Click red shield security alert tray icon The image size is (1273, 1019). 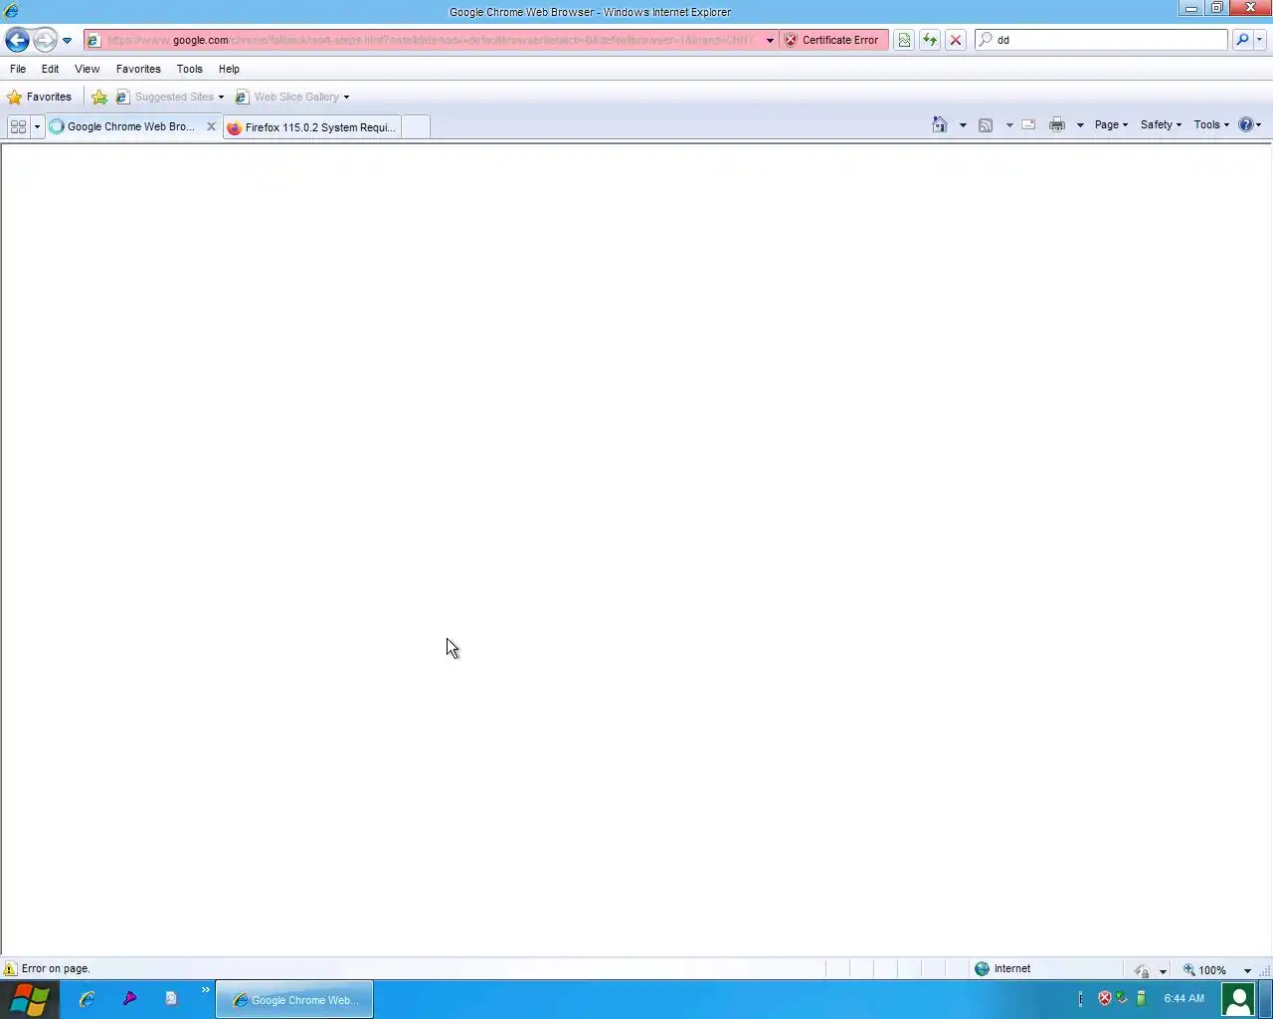coord(1105,998)
